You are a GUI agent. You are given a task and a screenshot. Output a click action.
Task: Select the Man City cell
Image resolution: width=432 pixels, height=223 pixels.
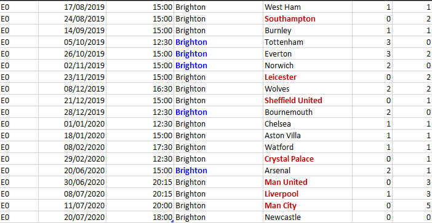(308, 206)
